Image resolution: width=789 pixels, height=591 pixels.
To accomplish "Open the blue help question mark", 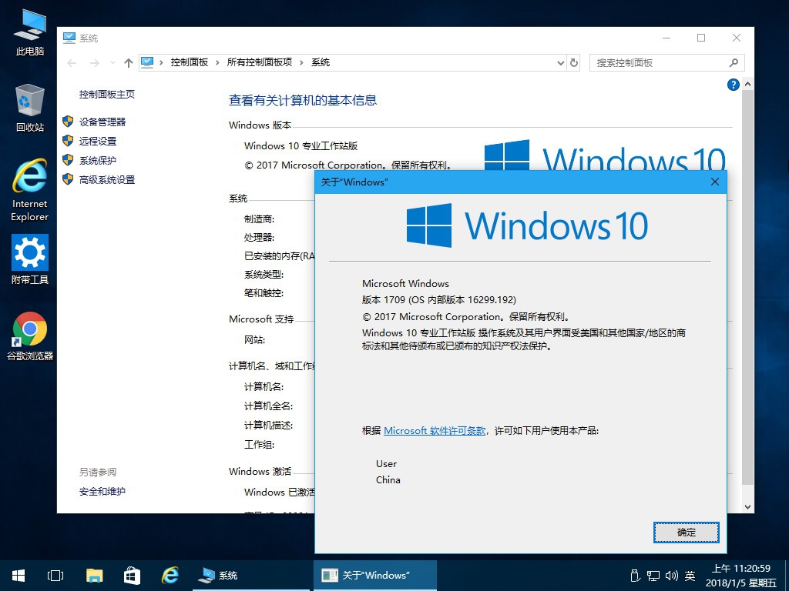I will [x=734, y=85].
